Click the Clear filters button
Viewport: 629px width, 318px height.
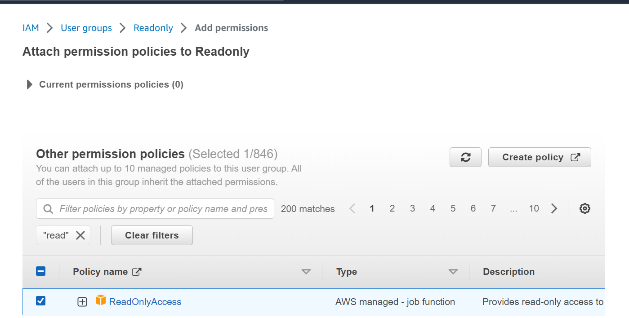[152, 235]
